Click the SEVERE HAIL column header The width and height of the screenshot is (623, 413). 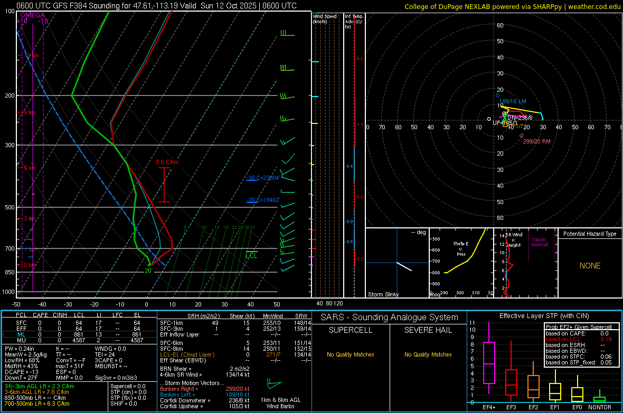(428, 330)
